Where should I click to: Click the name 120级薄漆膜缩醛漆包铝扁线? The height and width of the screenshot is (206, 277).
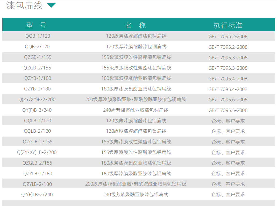click(x=136, y=121)
